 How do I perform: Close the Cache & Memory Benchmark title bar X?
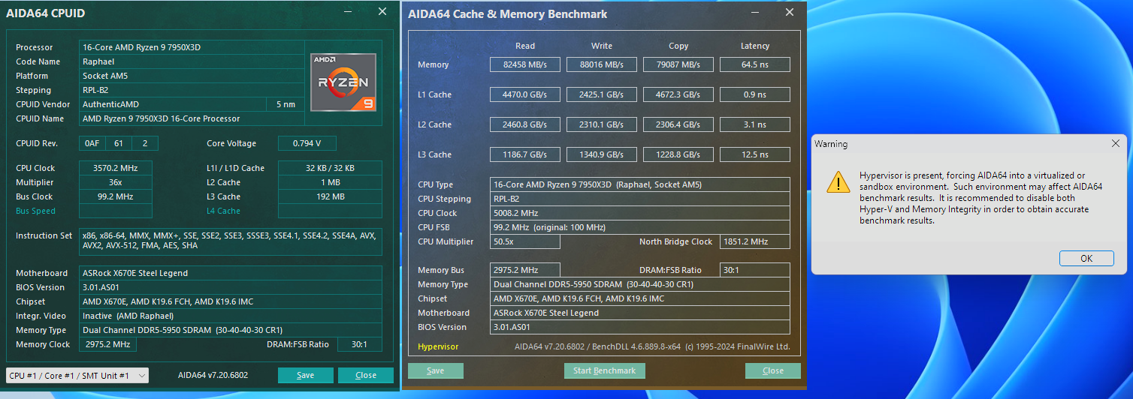[789, 13]
